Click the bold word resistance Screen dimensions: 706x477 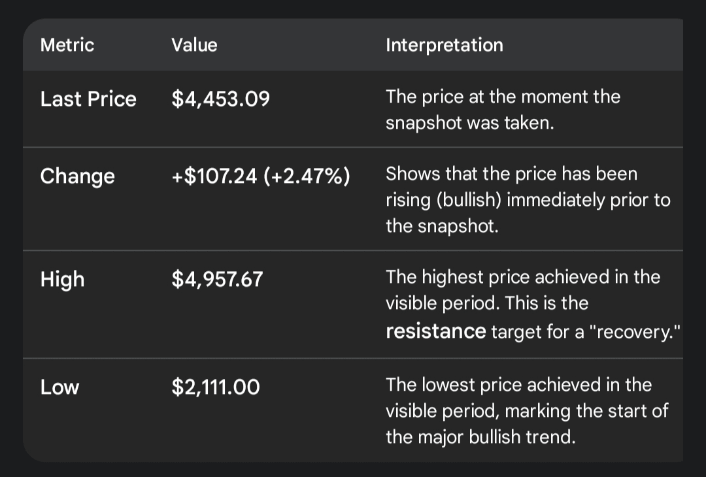point(435,331)
